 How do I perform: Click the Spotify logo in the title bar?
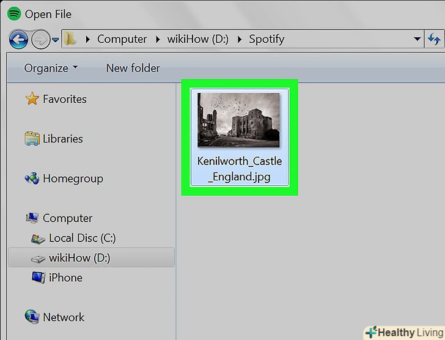pos(14,13)
